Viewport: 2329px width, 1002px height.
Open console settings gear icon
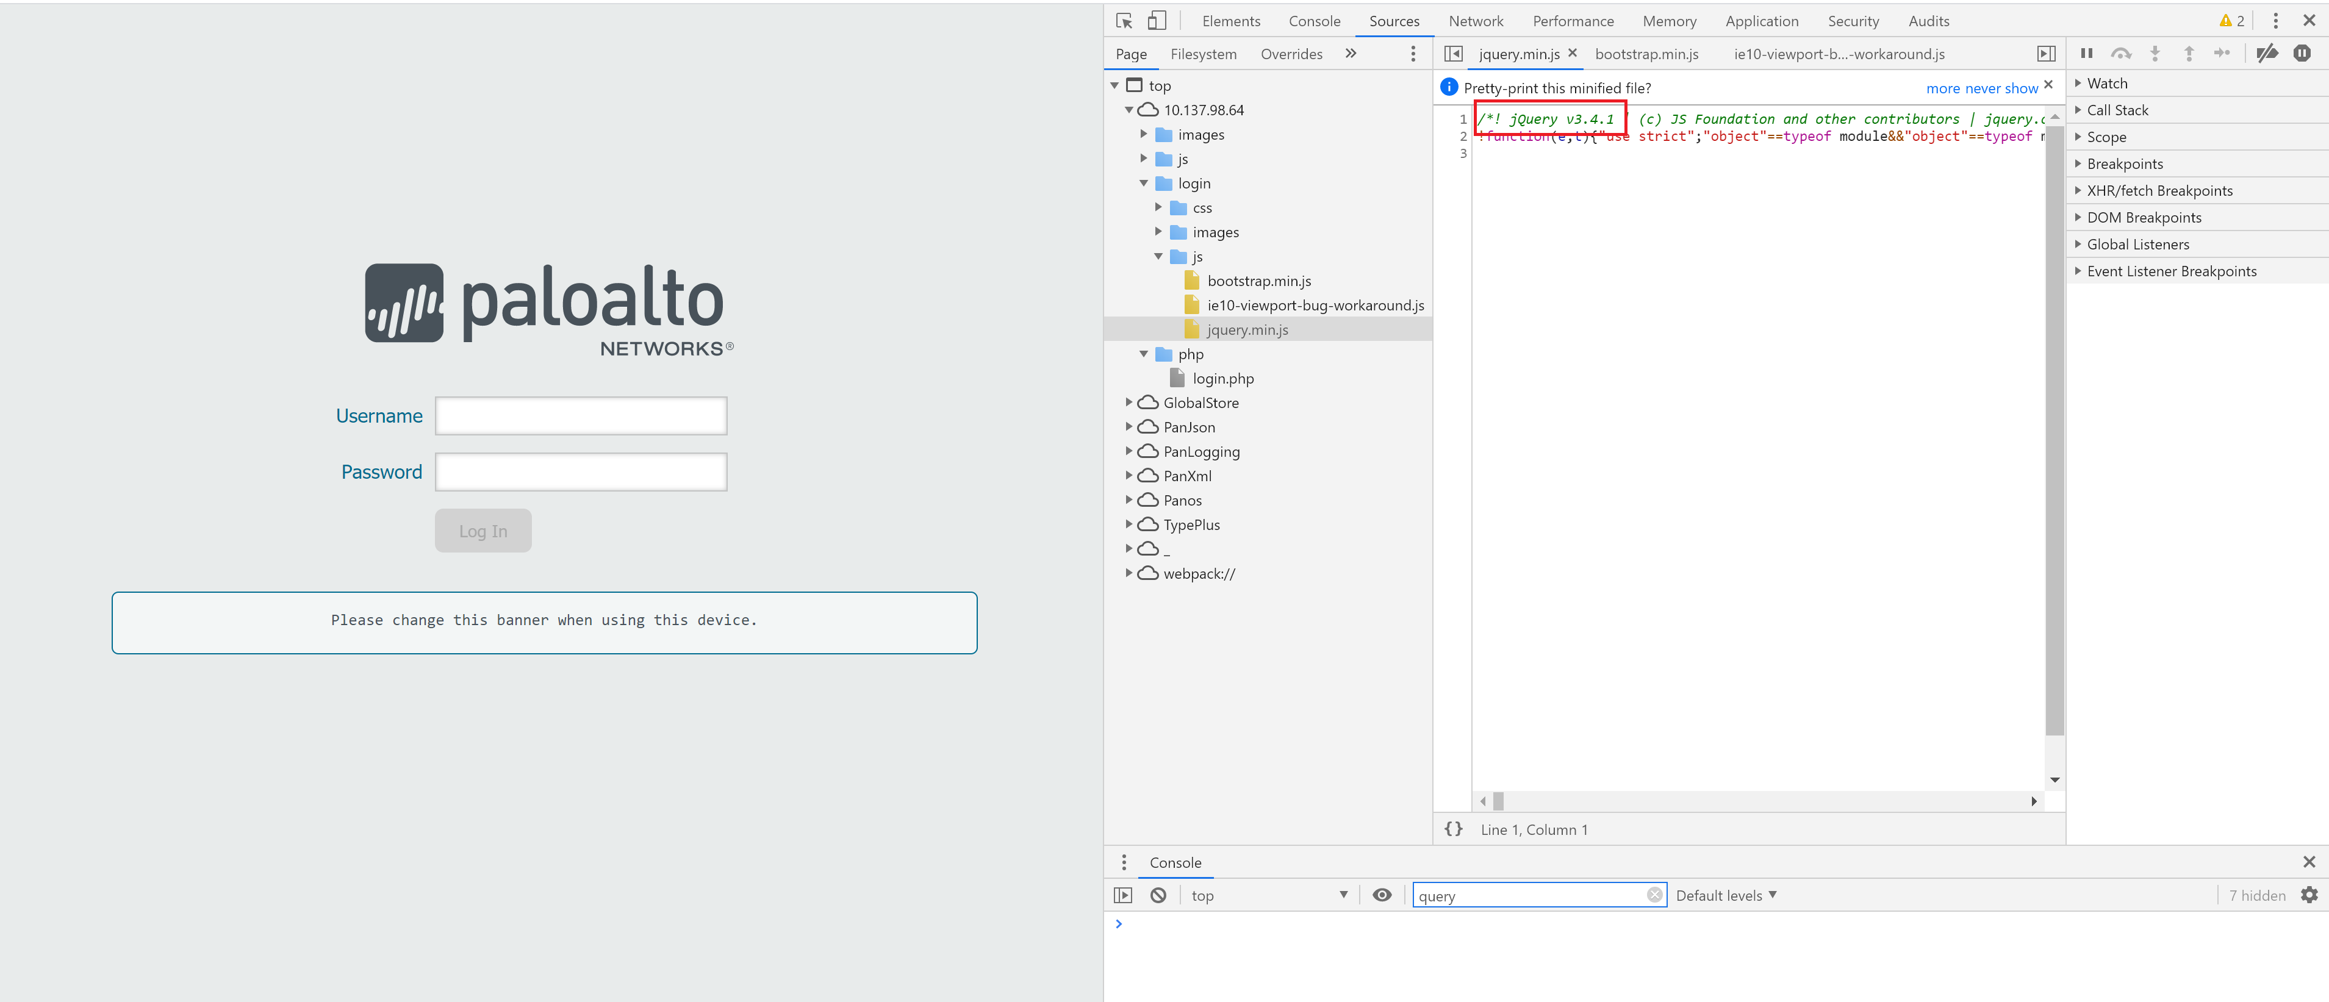tap(2309, 895)
